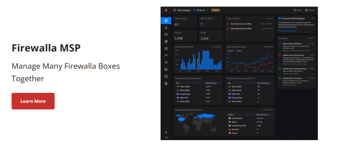Screen dimensions: 337x157
Task: Click the Firewalla logo icon
Action: click(166, 10)
